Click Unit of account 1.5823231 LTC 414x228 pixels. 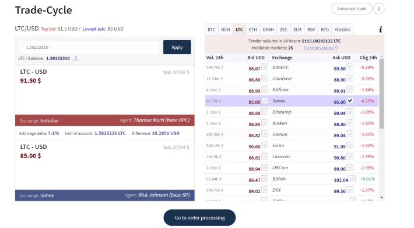110,133
